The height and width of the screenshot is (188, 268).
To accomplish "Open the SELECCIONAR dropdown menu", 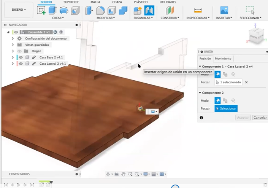I will pyautogui.click(x=251, y=18).
